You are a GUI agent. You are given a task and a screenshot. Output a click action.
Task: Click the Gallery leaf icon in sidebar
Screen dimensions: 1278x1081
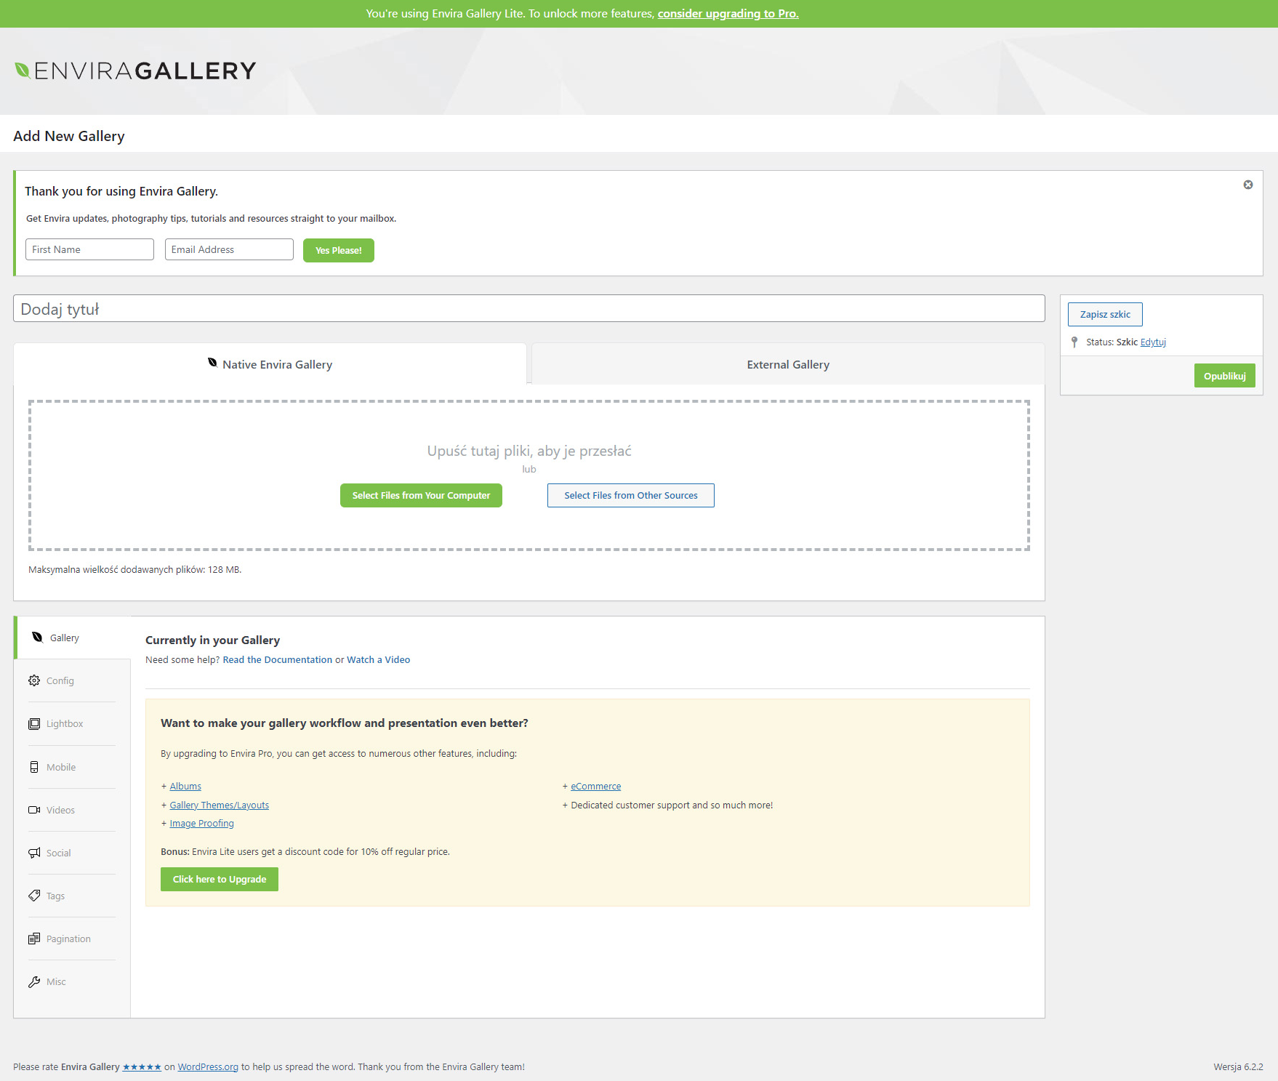tap(37, 638)
